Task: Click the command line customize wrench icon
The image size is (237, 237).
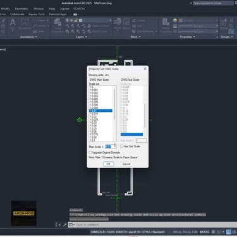Action: point(65,225)
